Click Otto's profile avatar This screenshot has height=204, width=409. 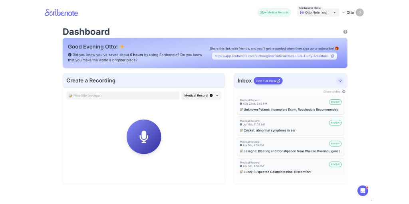tap(359, 12)
